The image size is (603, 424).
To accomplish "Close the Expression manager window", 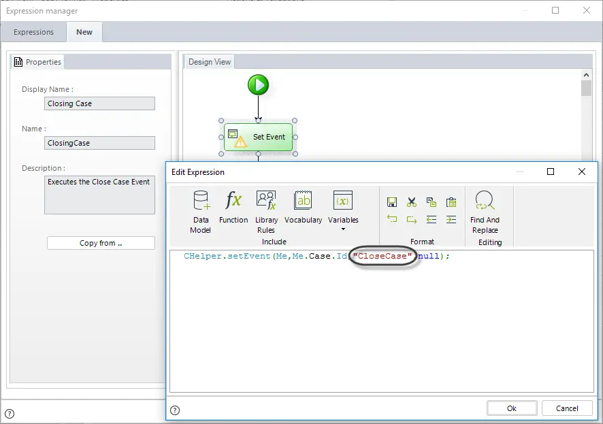I will 587,10.
